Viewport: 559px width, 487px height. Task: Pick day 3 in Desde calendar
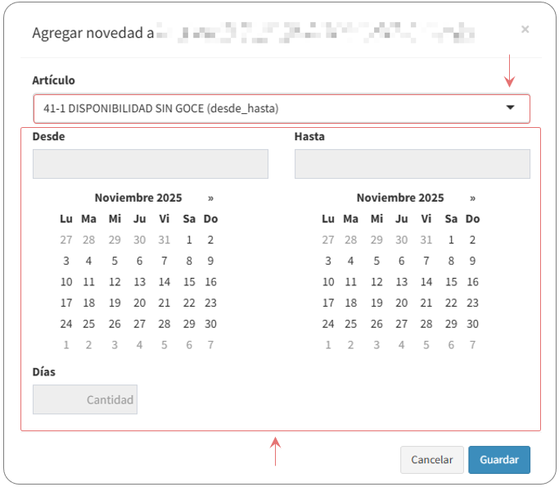pos(66,261)
